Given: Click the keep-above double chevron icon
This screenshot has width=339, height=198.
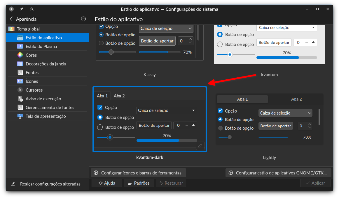Looking at the screenshot, I should (32, 9).
